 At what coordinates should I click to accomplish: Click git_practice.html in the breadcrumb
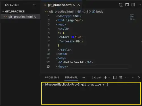click(x=61, y=12)
